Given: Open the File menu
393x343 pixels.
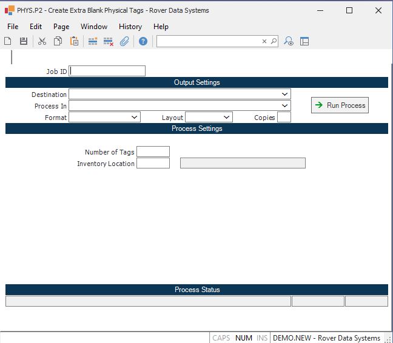Looking at the screenshot, I should [13, 27].
